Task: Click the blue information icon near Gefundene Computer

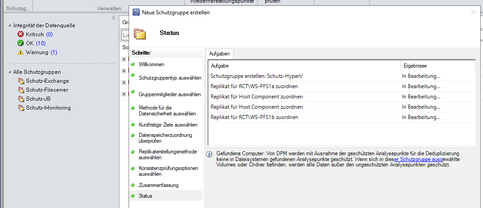Action: [209, 154]
